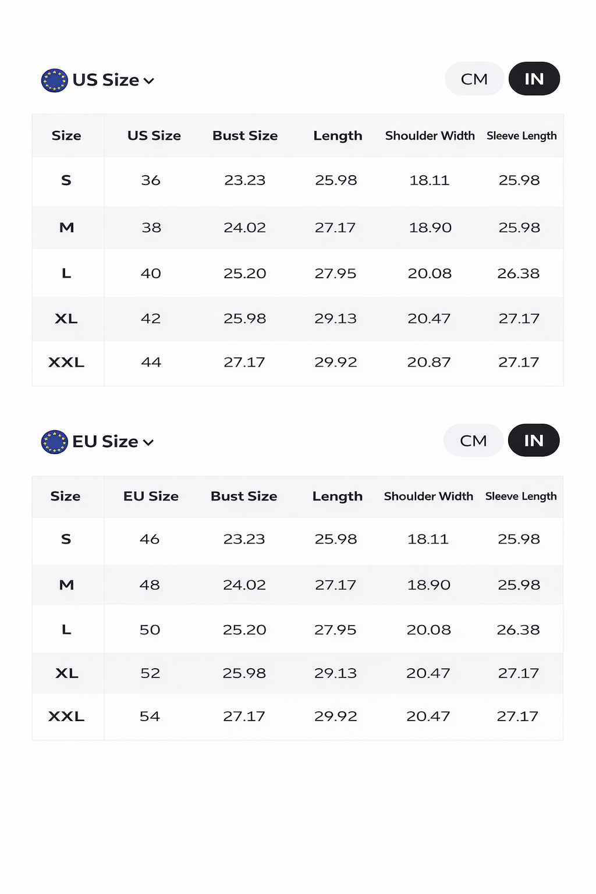The width and height of the screenshot is (596, 894).
Task: Click Shoulder Width header in the EU table
Action: coord(428,496)
